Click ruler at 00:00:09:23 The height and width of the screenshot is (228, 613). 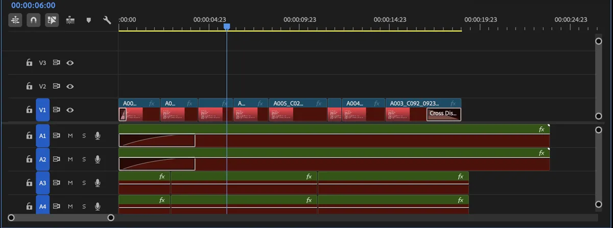(x=300, y=19)
